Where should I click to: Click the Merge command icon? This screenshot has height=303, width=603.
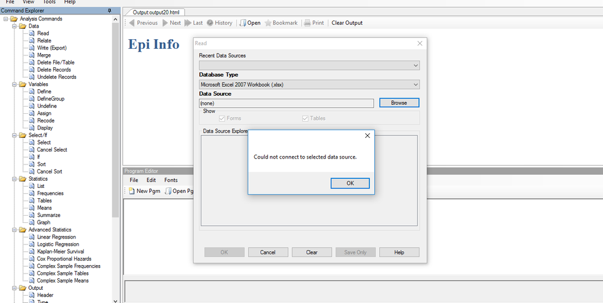coord(31,55)
